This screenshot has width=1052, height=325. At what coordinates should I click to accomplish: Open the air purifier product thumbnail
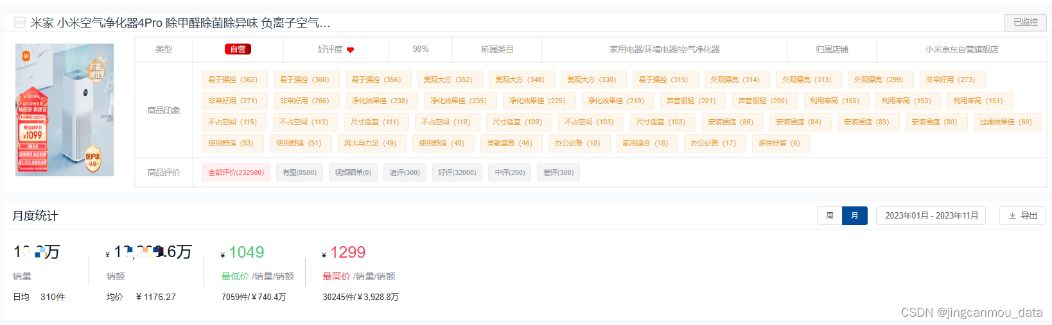pos(64,110)
